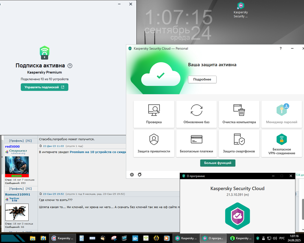Switch to the browser Kaspersky taskbar window
Viewport: 304px width, 243px height.
(62, 238)
